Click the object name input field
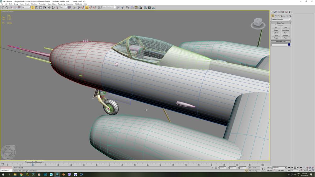Screen dimensions: 315x177 tap(280, 45)
